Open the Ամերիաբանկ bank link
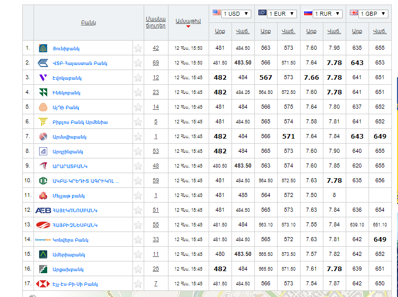398x297 pixels. 69,255
